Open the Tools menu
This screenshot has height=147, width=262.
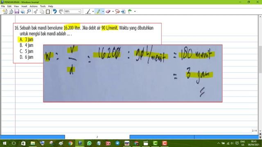click(x=43, y=7)
